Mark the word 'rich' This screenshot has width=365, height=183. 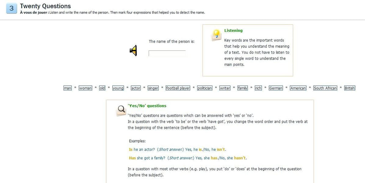coord(258,88)
